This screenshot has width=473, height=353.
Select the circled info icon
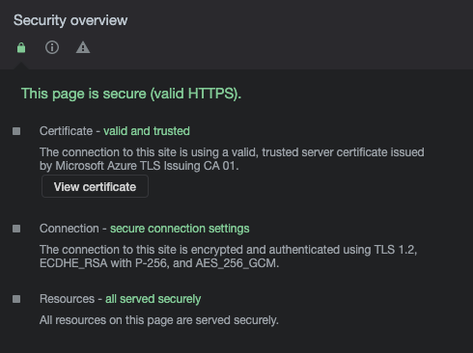click(52, 47)
